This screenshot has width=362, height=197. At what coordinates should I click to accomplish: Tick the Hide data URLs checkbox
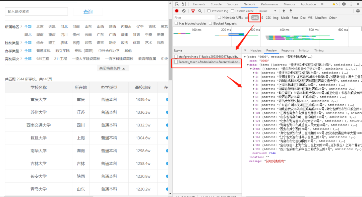[219, 17]
